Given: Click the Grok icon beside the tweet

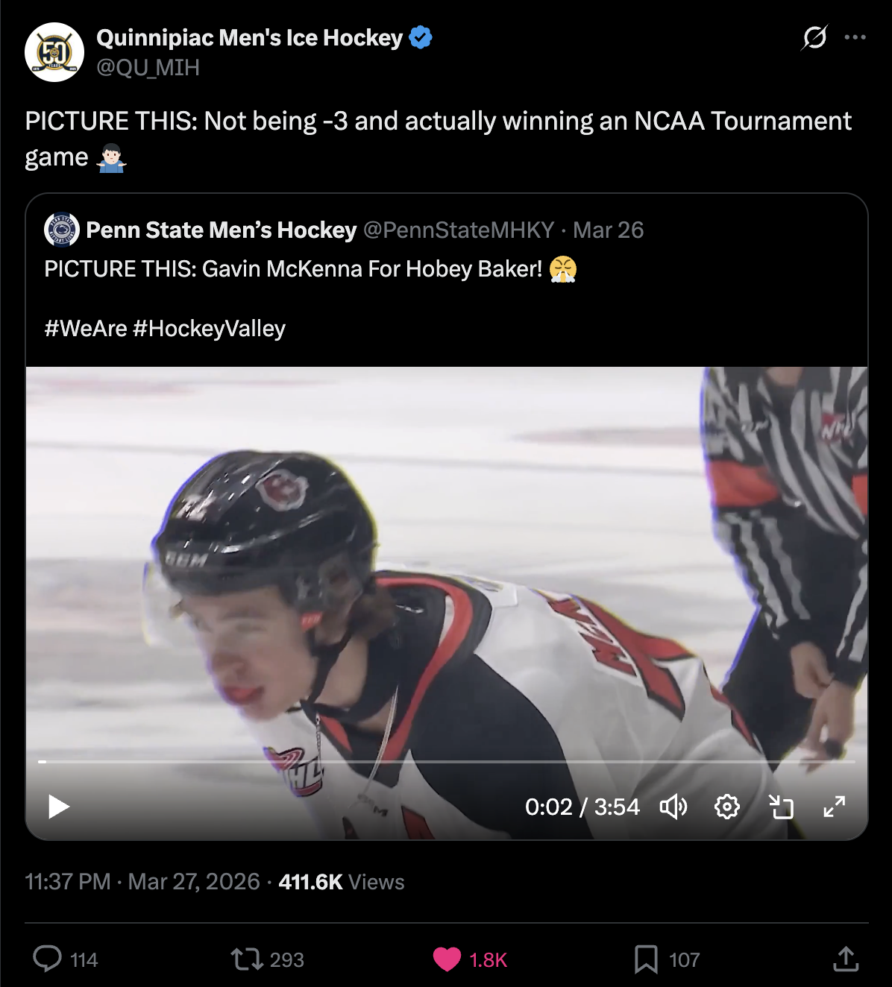Looking at the screenshot, I should tap(814, 37).
